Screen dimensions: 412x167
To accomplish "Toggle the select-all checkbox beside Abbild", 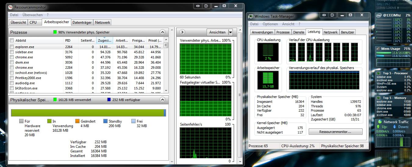I will (x=12, y=40).
